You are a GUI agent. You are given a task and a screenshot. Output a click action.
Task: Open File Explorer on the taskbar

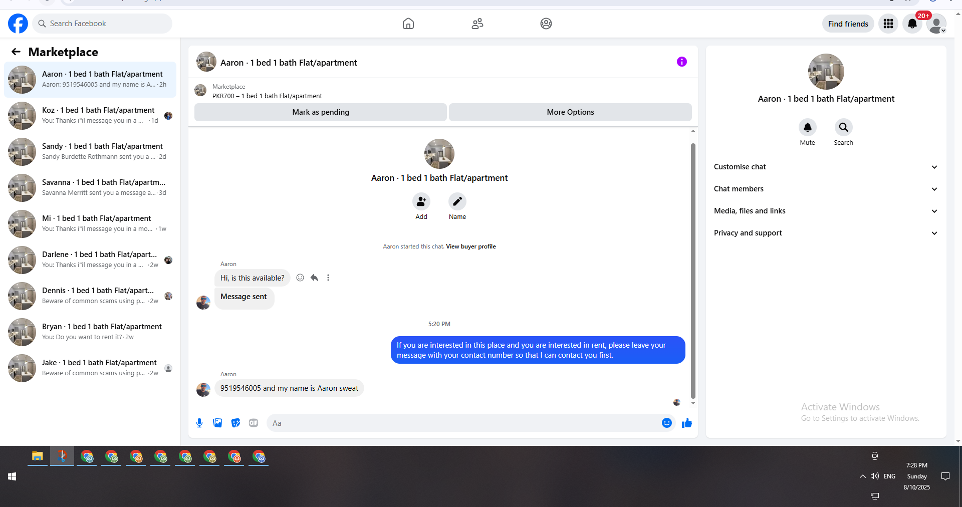(38, 456)
